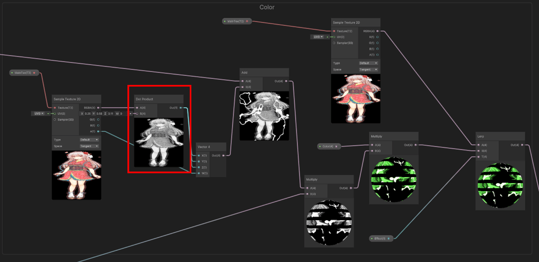Click the Effect(1) property node's output port
Image resolution: width=539 pixels, height=262 pixels.
[x=388, y=239]
